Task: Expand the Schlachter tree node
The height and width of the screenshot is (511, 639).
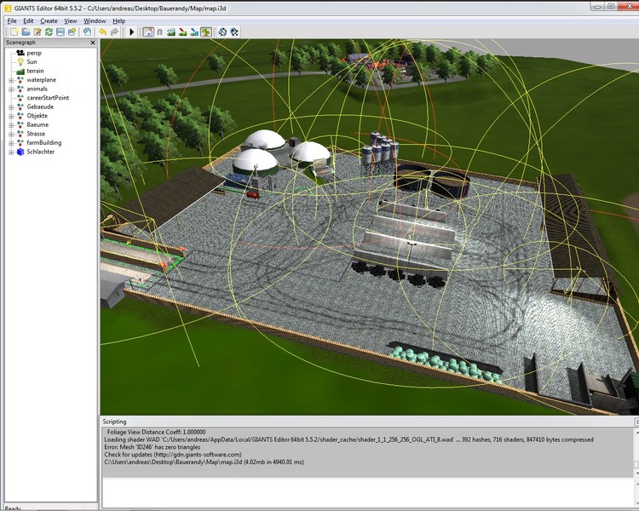Action: (11, 152)
